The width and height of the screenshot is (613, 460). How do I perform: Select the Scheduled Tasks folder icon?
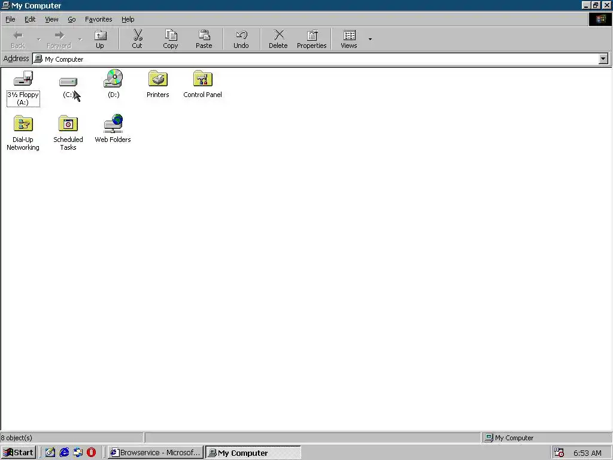click(x=68, y=123)
